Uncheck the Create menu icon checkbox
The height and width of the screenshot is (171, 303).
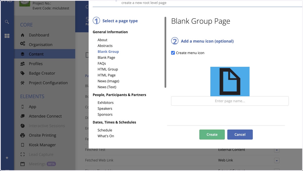173,53
